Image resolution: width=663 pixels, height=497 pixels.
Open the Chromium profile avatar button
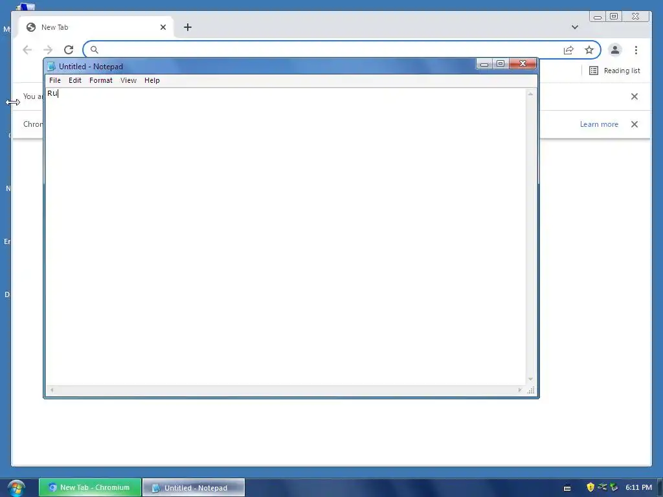[x=615, y=50]
